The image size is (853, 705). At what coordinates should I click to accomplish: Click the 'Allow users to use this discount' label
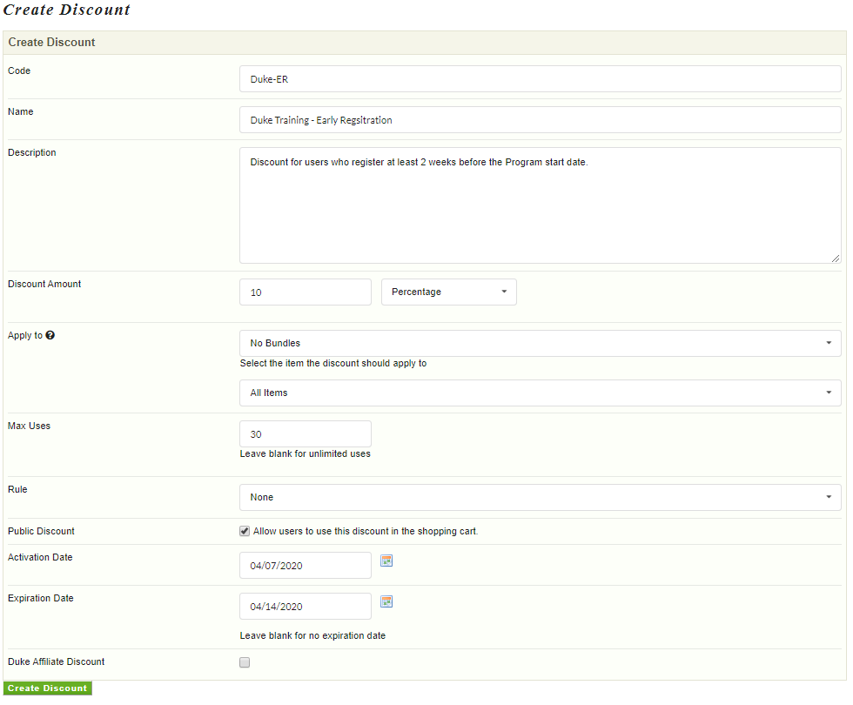tap(366, 531)
